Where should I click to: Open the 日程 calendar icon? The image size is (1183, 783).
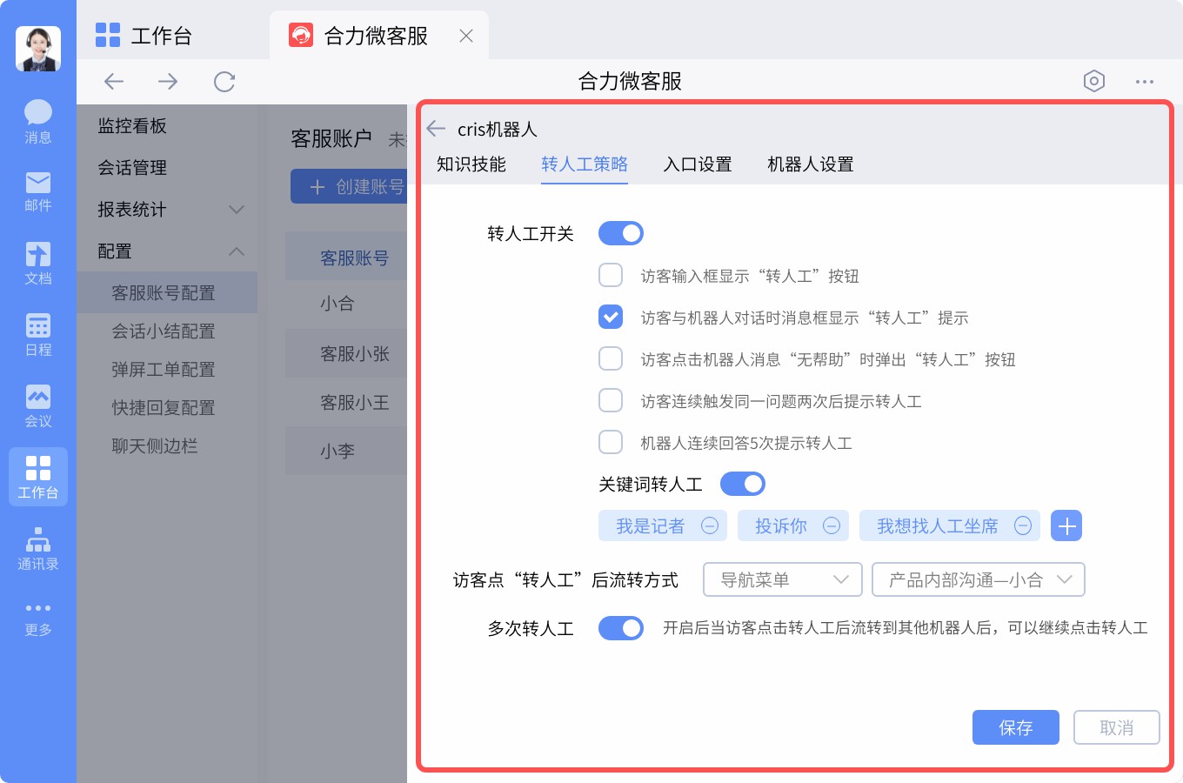(37, 334)
